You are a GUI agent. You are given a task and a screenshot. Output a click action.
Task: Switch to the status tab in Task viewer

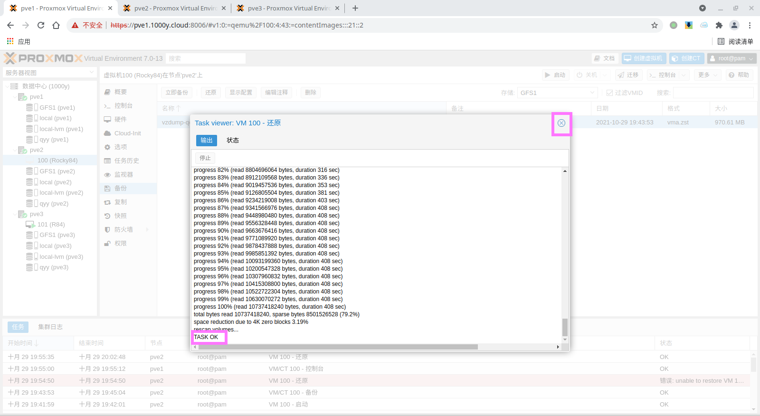(233, 140)
